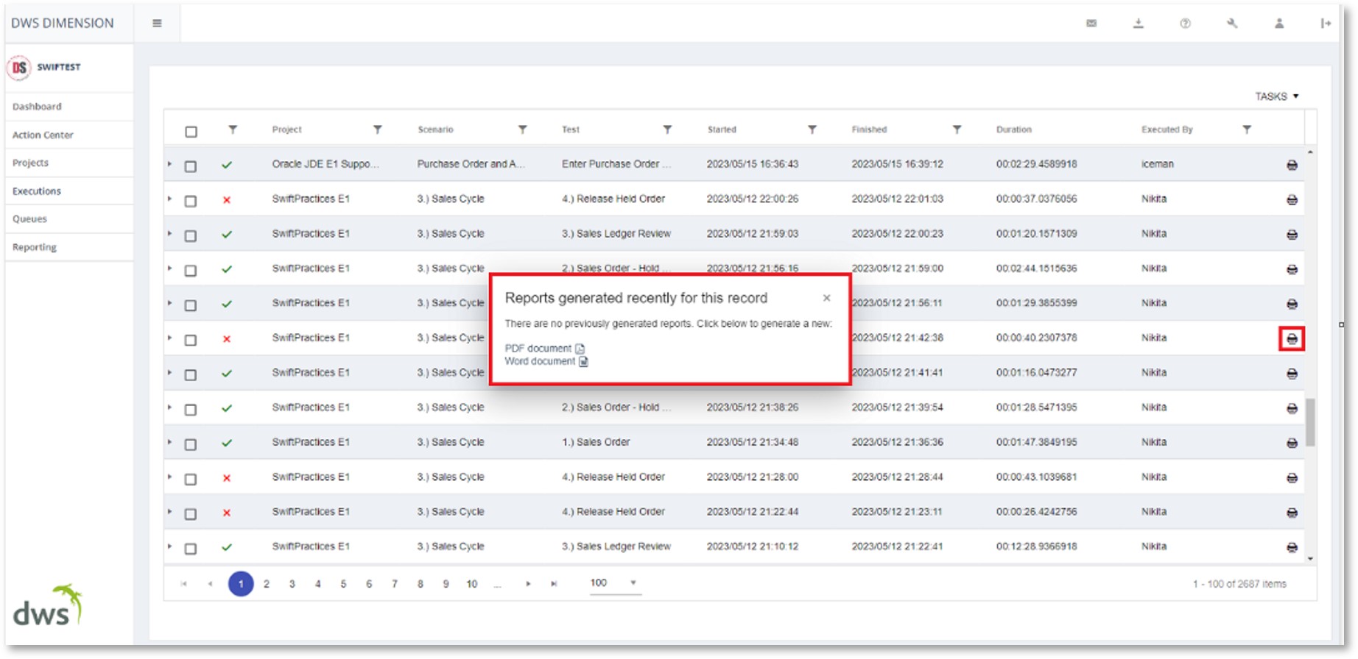The height and width of the screenshot is (659, 1358).
Task: Check row checkbox for row started 21:10:12
Action: pos(191,549)
